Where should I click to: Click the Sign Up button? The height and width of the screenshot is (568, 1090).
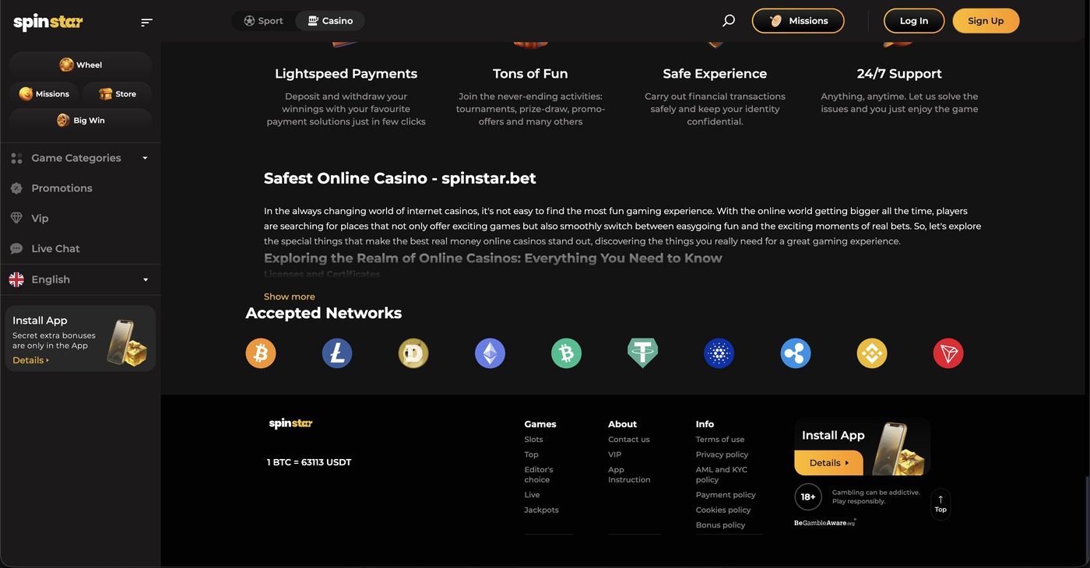pos(986,21)
